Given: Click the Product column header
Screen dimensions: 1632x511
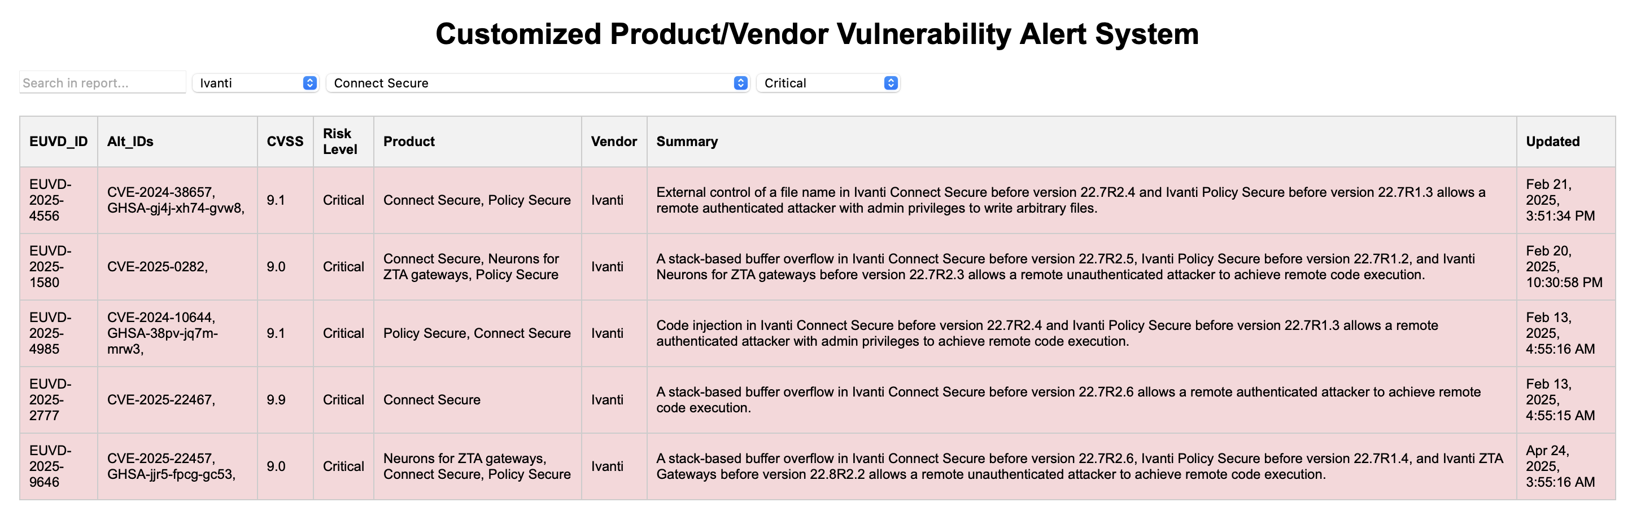Looking at the screenshot, I should 478,142.
